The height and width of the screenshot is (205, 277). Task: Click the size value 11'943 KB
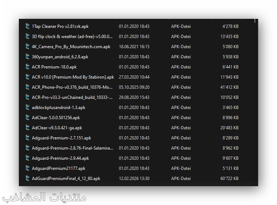click(230, 77)
